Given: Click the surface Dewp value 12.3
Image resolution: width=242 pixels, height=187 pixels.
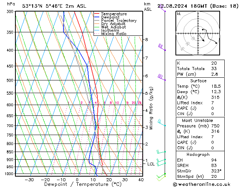Looking at the screenshot, I should coord(216,92).
